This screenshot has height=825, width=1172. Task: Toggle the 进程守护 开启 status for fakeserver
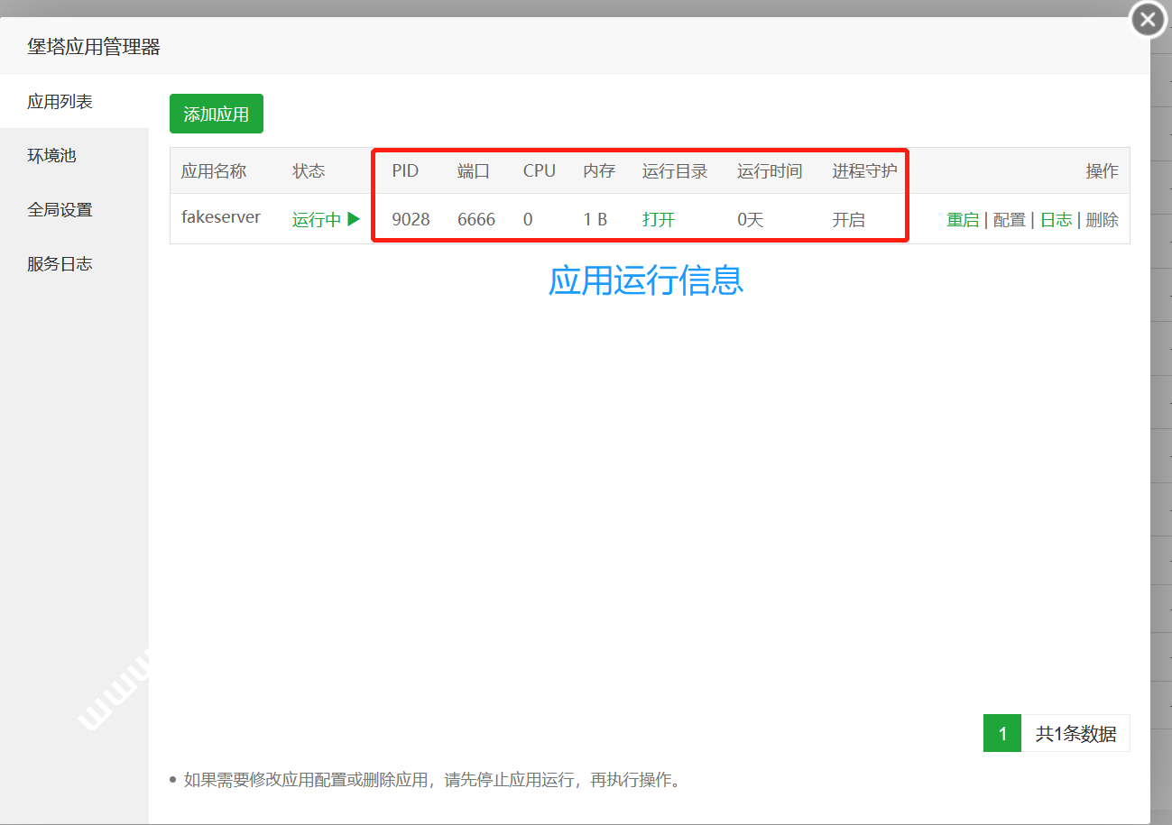(x=848, y=219)
